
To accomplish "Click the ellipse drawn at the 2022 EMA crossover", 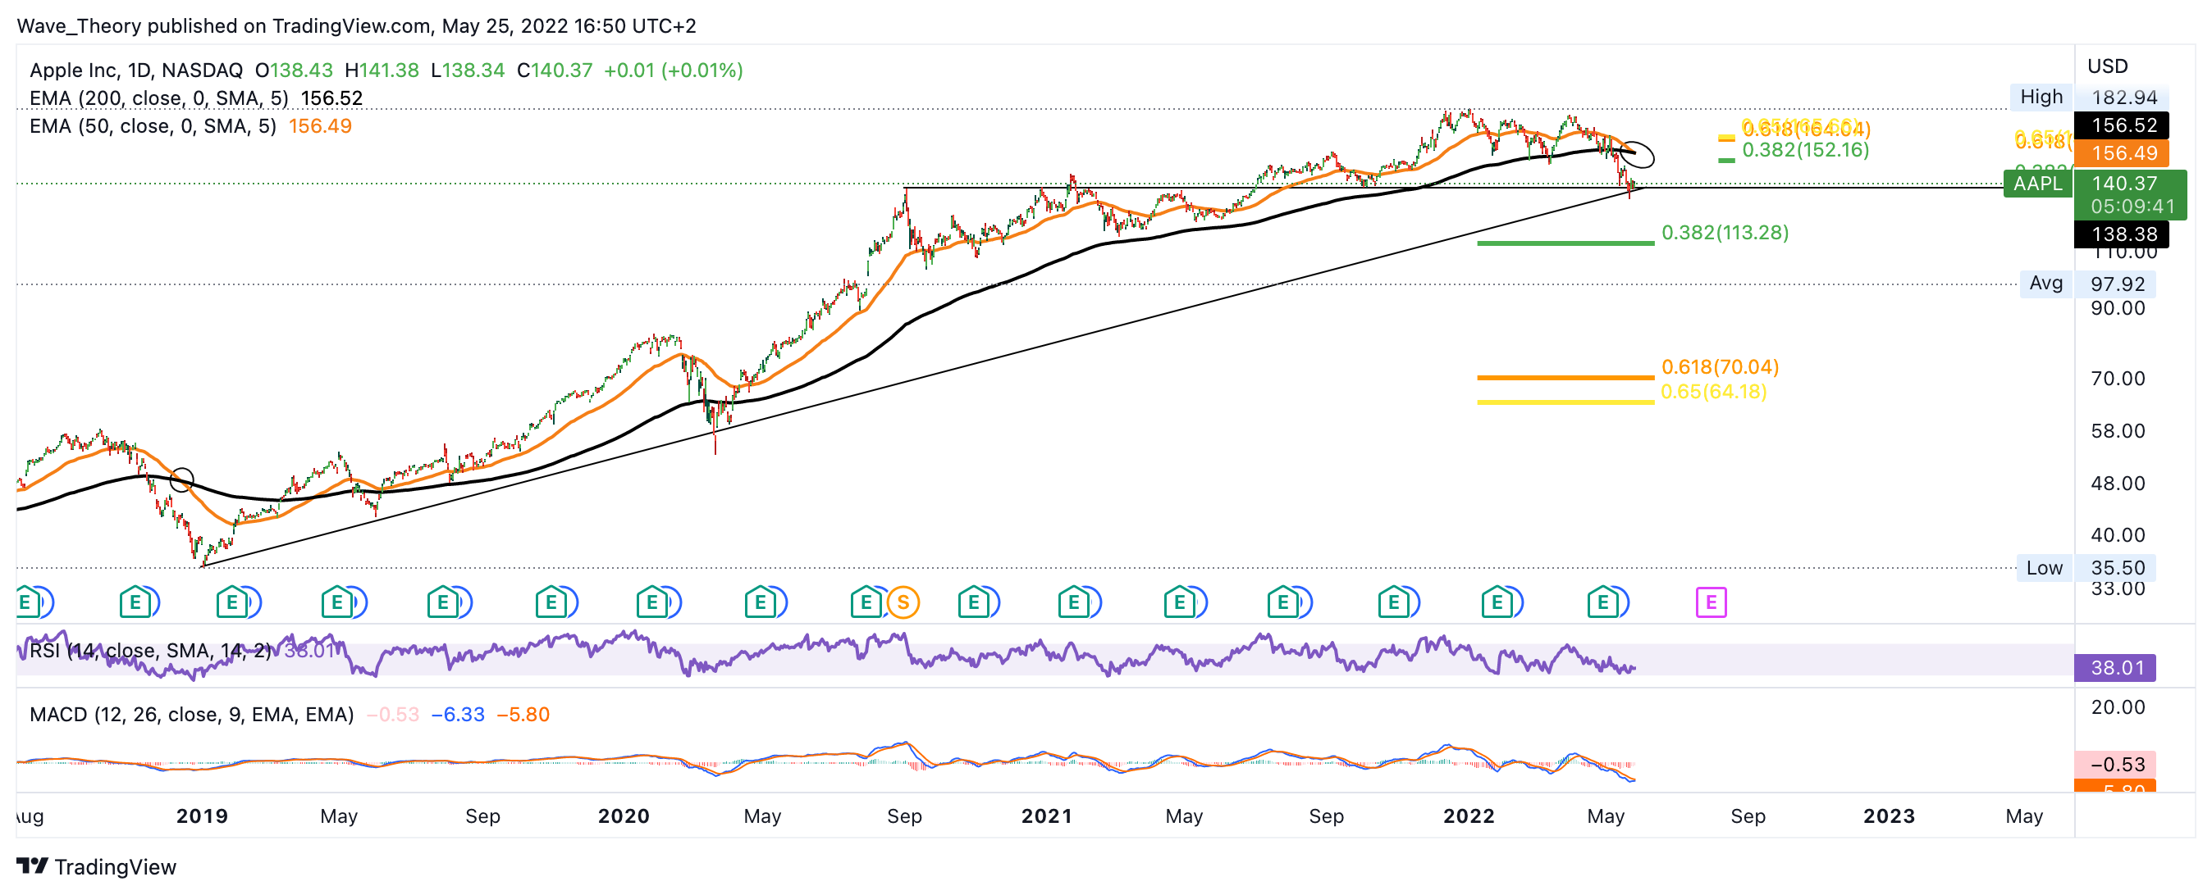I will coord(1637,153).
